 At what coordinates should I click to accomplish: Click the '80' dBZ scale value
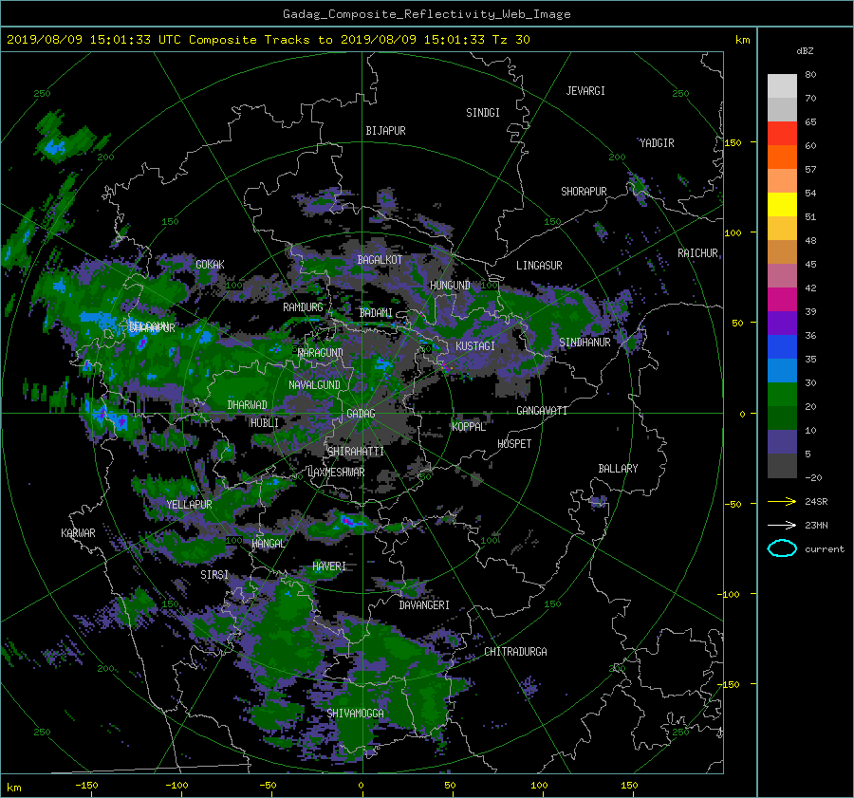[x=810, y=75]
